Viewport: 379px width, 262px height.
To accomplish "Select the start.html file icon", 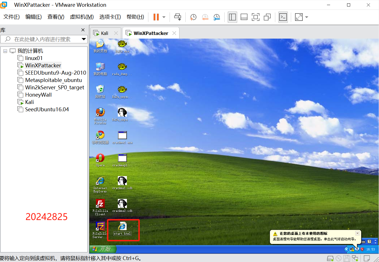I will click(122, 228).
